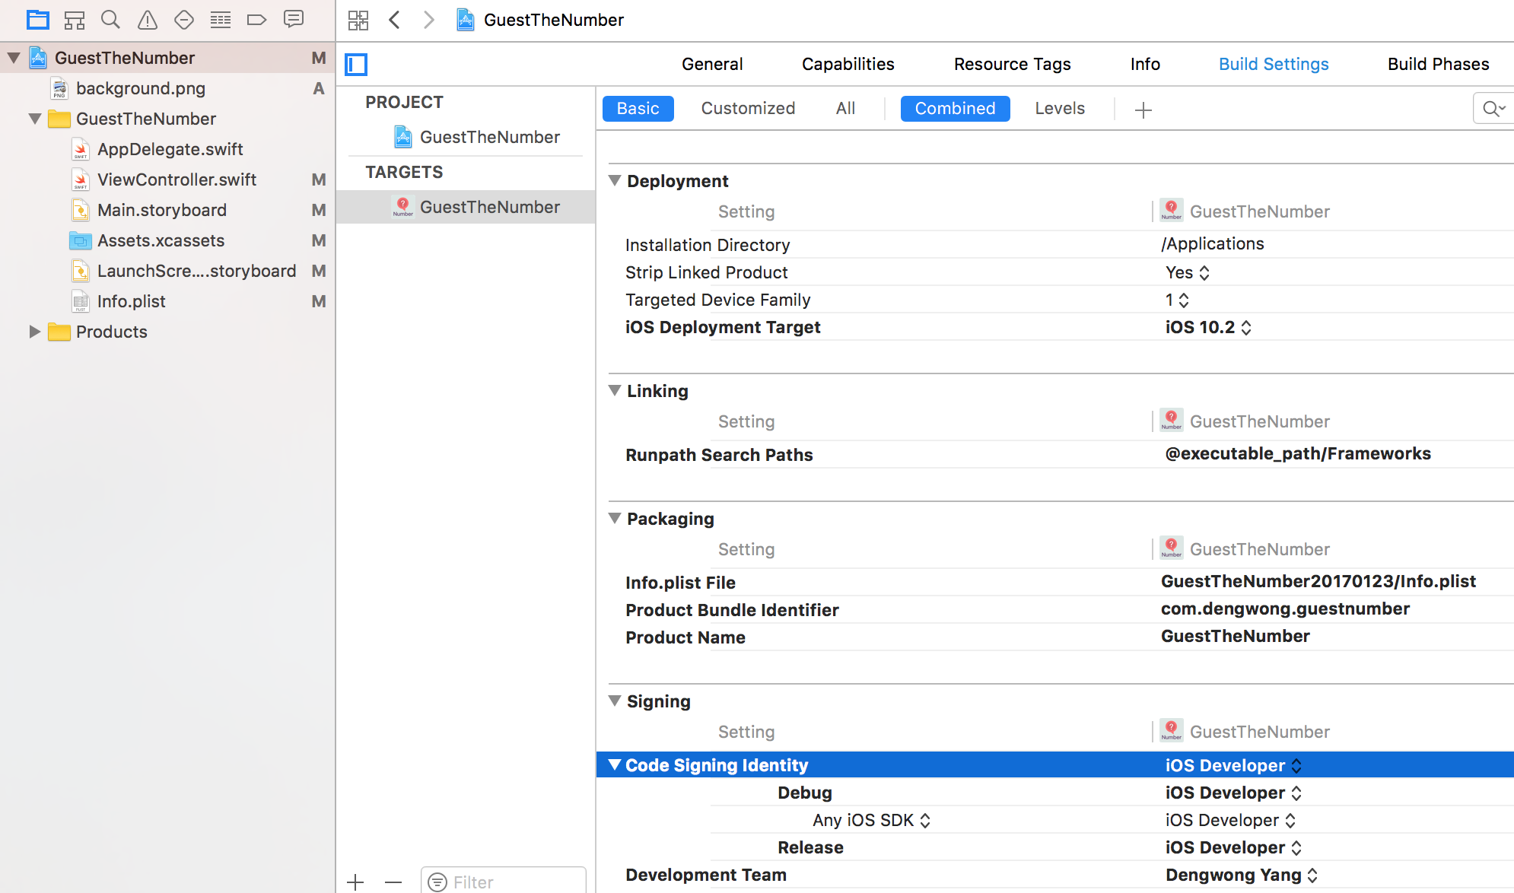
Task: Open the Breakpoint navigator tag icon
Action: coord(257,20)
